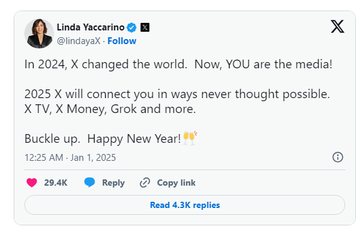The width and height of the screenshot is (359, 226).
Task: Click the tweet text about X TV
Action: click(x=110, y=109)
